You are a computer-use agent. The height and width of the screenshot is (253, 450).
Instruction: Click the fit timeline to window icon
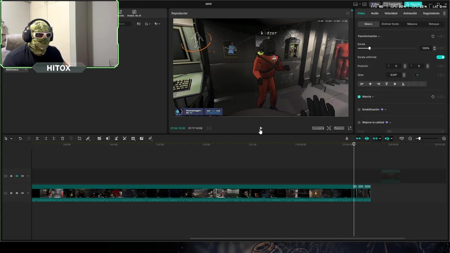click(401, 138)
